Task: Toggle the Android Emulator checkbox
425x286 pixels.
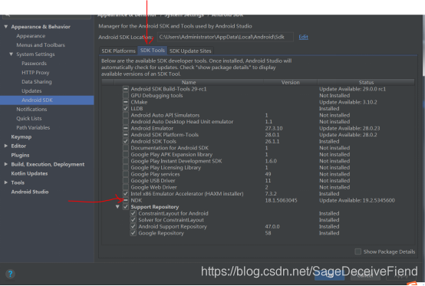Action: 126,128
